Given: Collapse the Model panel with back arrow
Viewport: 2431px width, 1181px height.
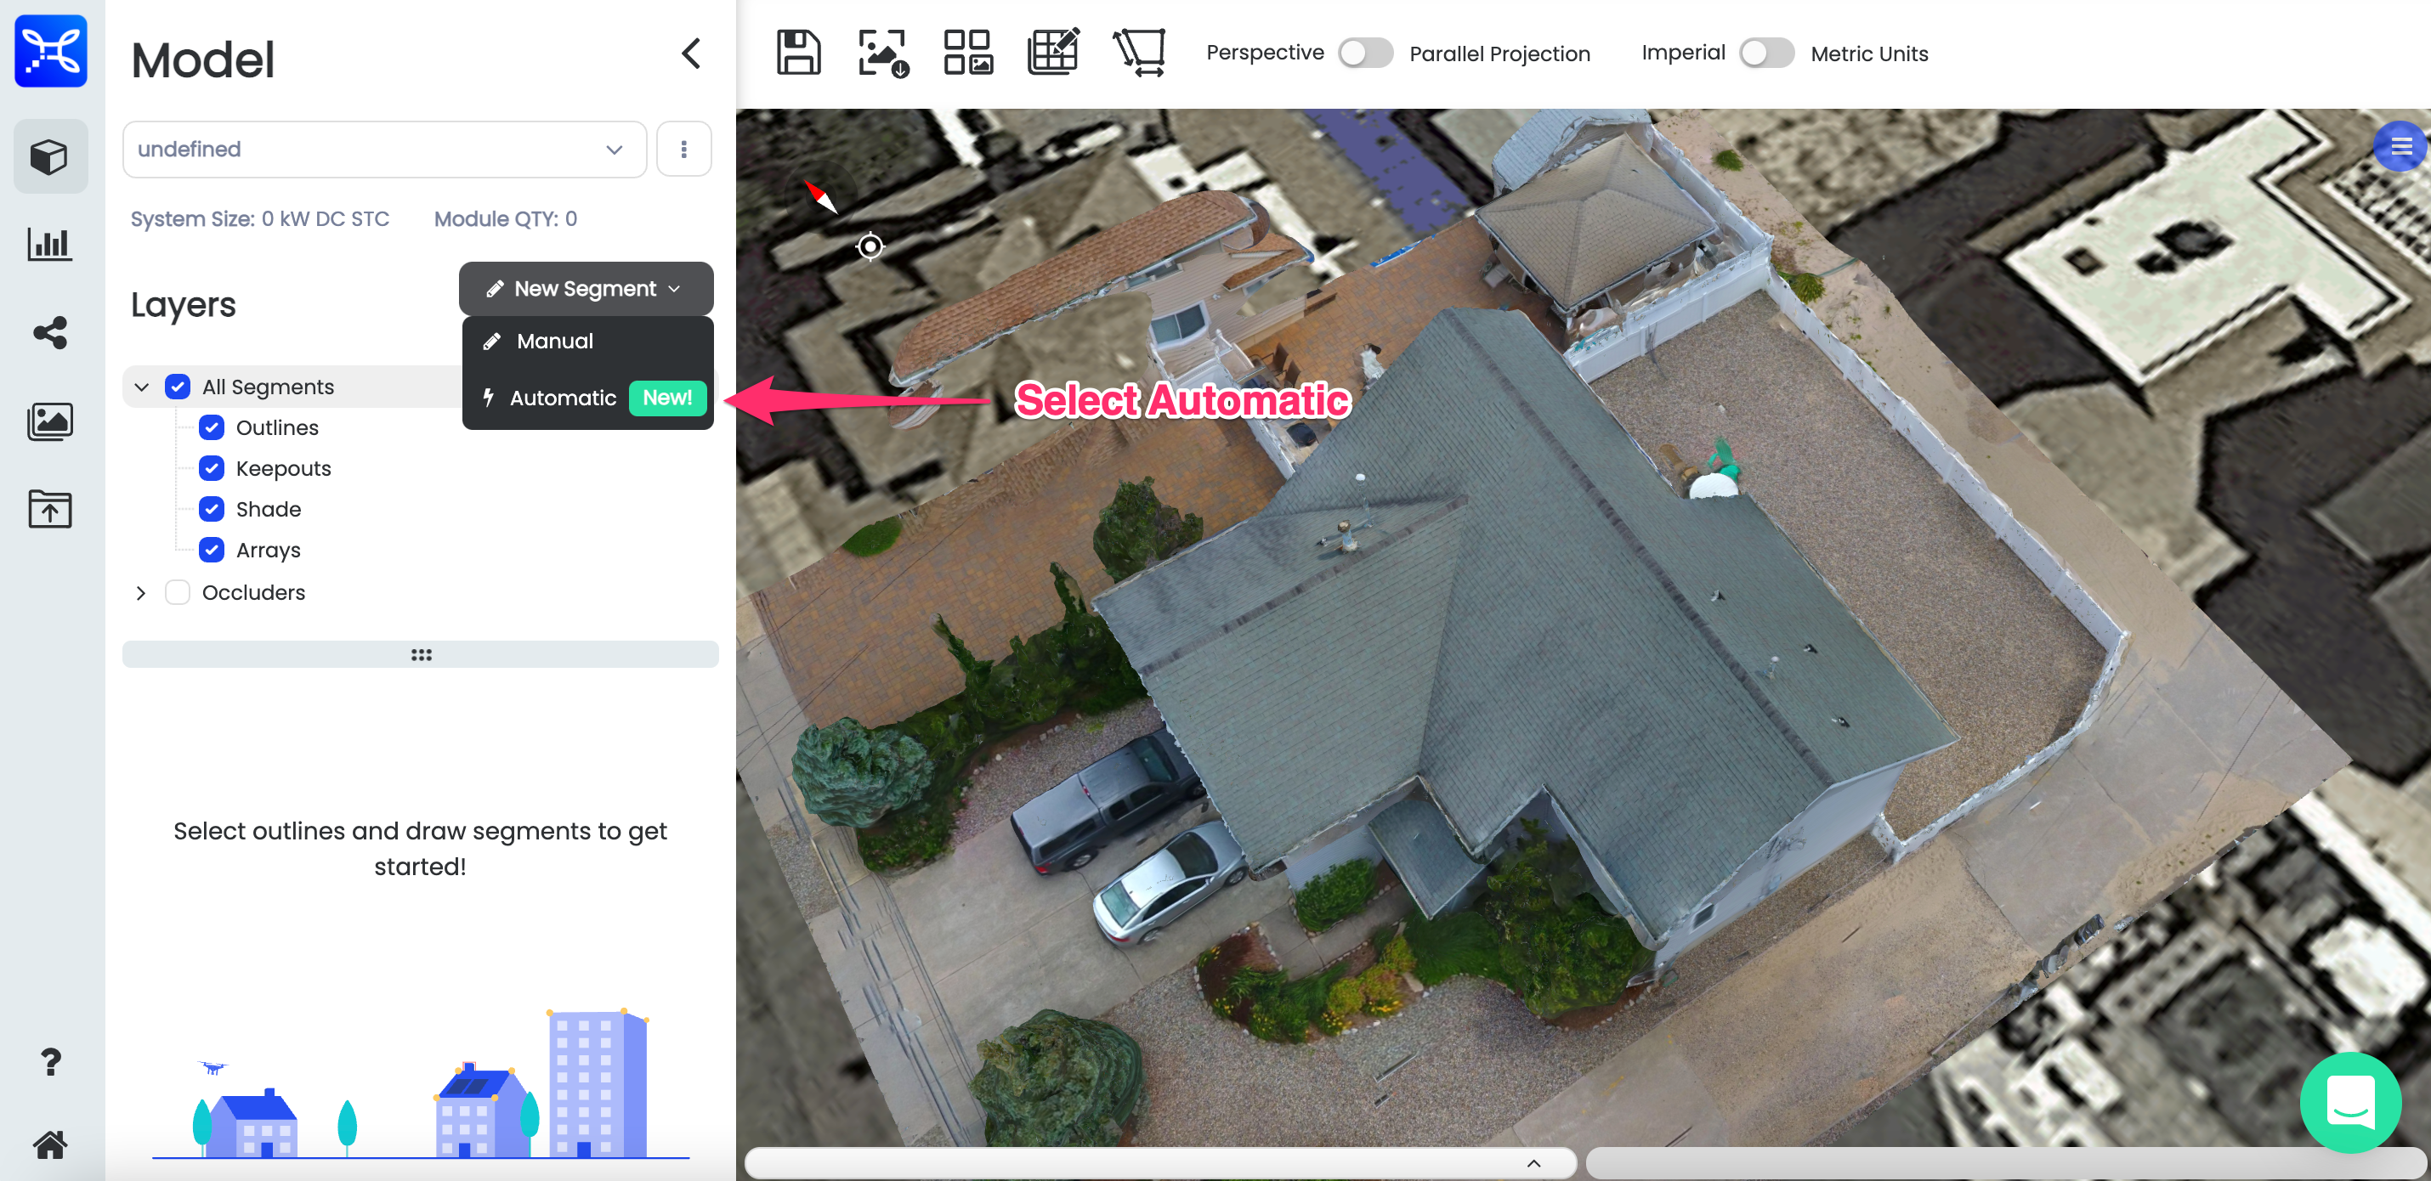Looking at the screenshot, I should (691, 54).
